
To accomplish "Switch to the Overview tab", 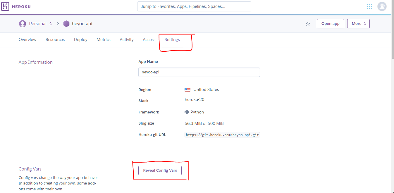I will coord(27,39).
